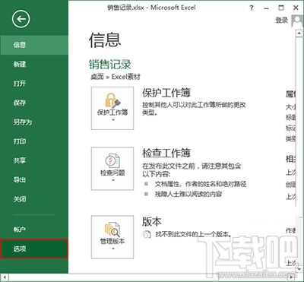Click the Check for Issues document icon

click(112, 160)
